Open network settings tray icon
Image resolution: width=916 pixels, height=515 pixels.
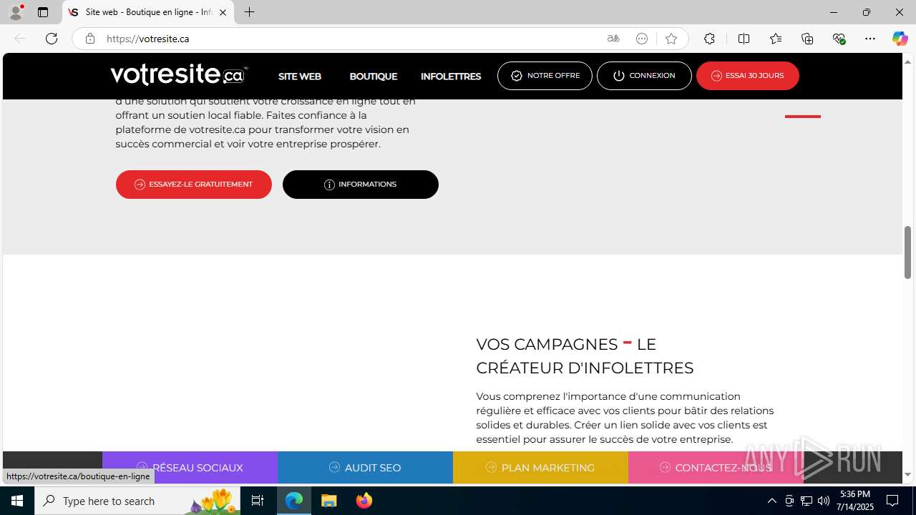(x=807, y=501)
